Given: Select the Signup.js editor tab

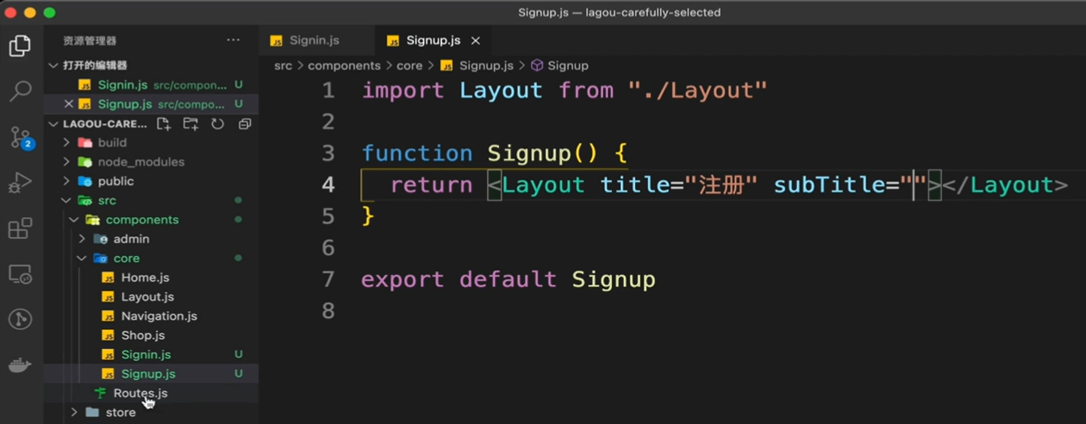Looking at the screenshot, I should click(x=433, y=41).
